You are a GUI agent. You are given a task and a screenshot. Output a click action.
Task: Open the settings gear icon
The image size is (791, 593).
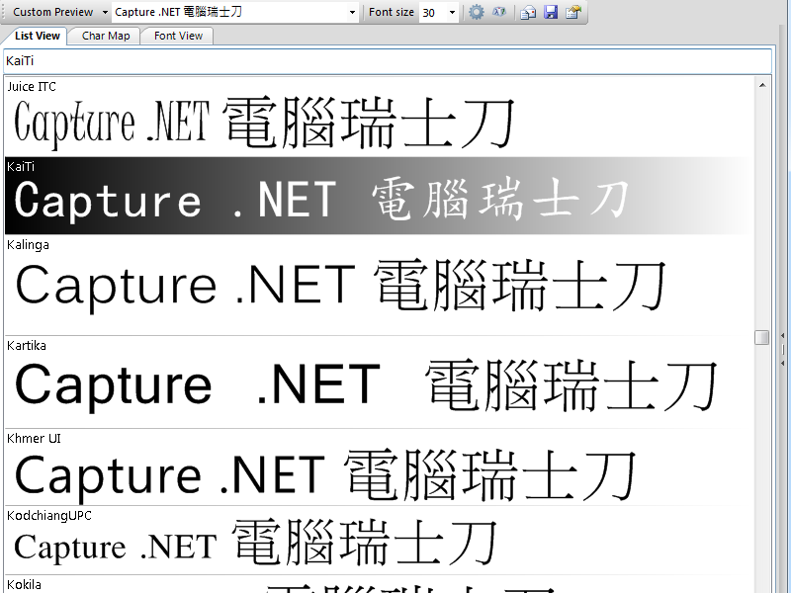476,12
